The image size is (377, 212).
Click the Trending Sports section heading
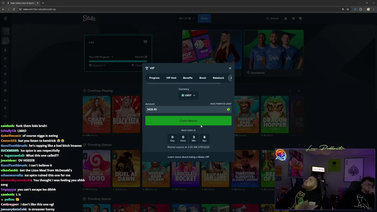99,199
